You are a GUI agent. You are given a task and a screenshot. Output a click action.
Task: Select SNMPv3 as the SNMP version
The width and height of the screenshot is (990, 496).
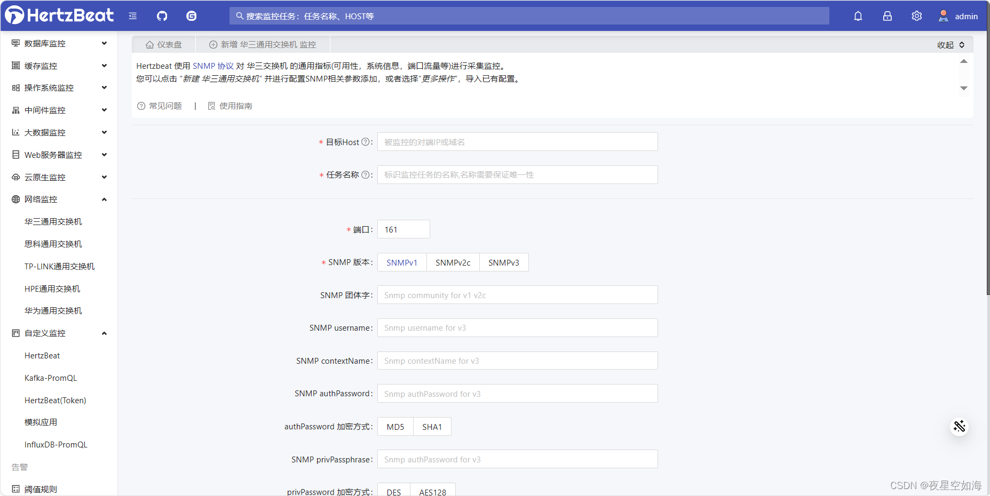[503, 262]
